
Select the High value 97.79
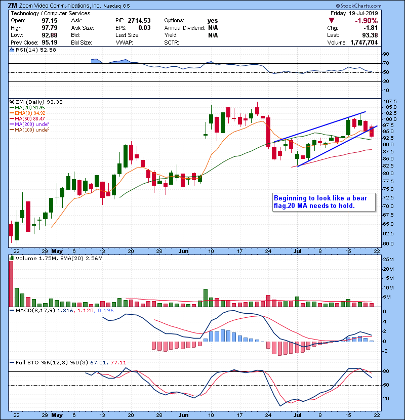tap(50, 28)
